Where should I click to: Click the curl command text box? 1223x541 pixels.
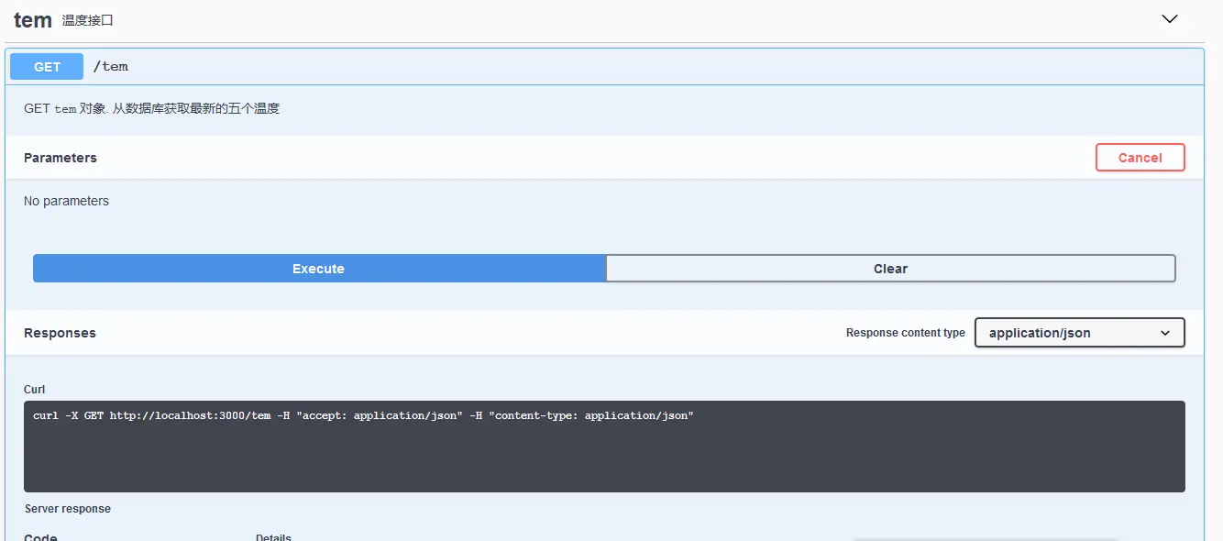pos(604,447)
